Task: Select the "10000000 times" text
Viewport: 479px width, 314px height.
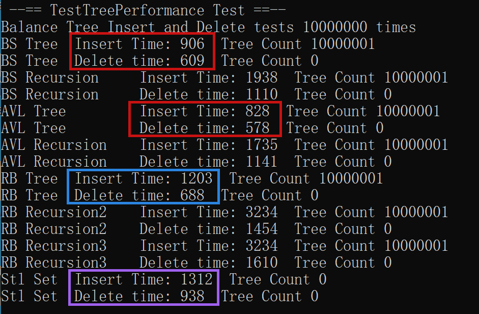Action: [x=359, y=27]
